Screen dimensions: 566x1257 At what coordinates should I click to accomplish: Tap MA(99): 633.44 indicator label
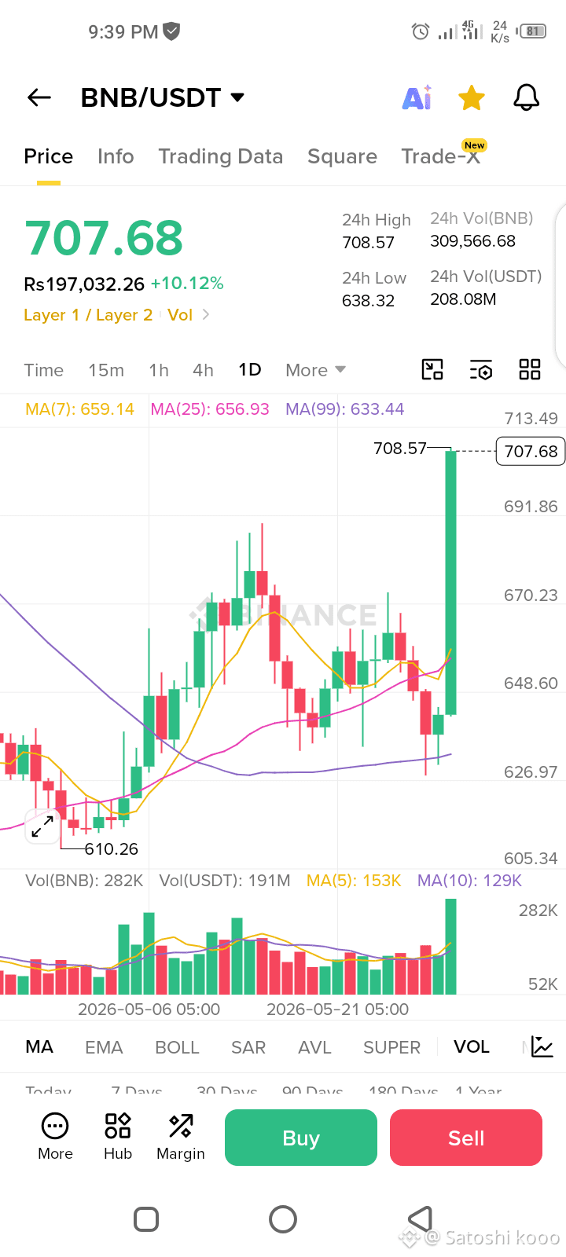pyautogui.click(x=345, y=409)
